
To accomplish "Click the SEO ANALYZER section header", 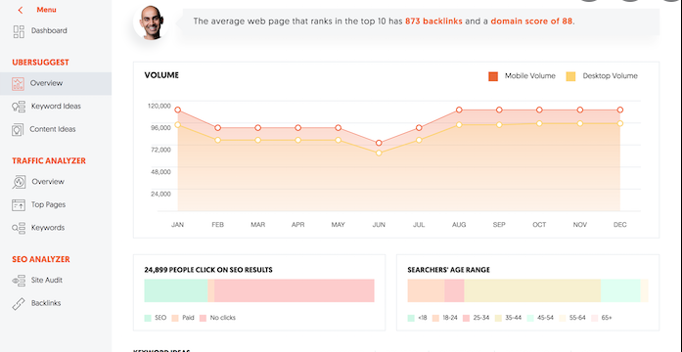I will (x=41, y=259).
